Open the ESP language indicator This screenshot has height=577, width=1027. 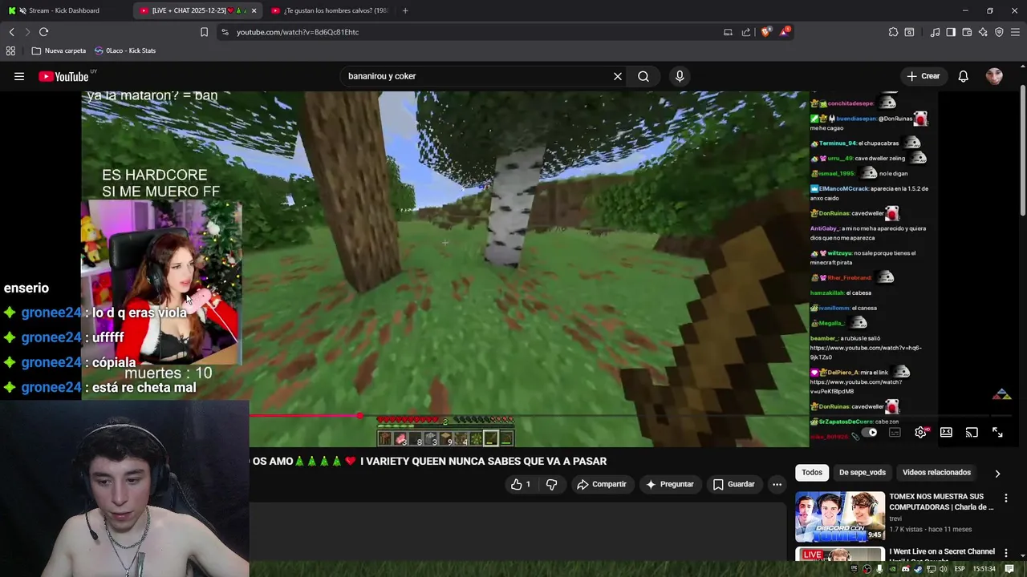960,569
